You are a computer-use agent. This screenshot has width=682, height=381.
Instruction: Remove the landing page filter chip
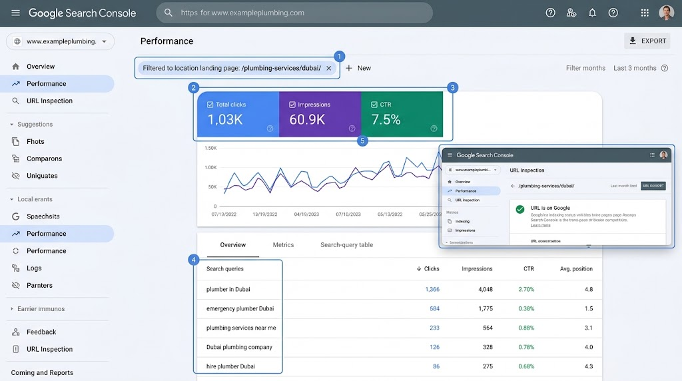[x=329, y=69]
